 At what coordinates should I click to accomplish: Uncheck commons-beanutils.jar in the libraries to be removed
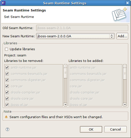[x=7, y=74]
